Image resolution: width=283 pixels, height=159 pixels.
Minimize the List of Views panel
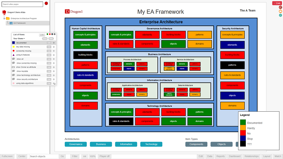pos(52,34)
